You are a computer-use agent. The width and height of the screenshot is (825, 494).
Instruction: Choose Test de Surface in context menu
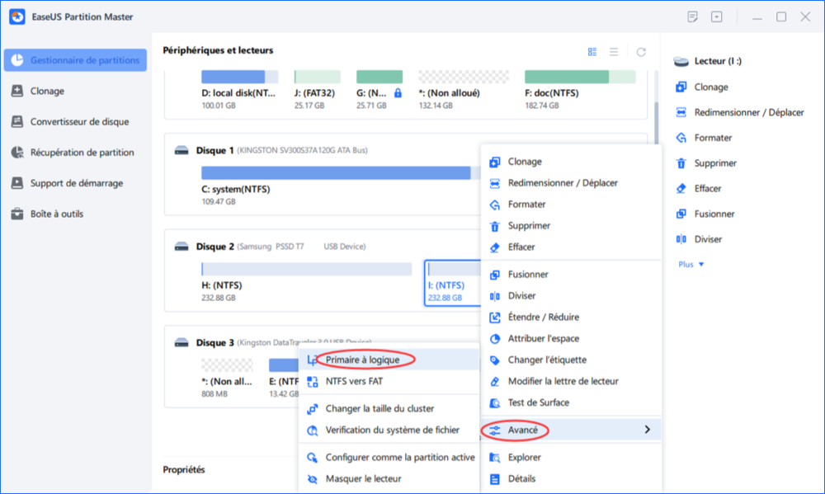[538, 402]
